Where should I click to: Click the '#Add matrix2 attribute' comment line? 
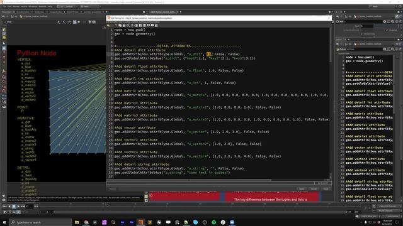pos(136,103)
